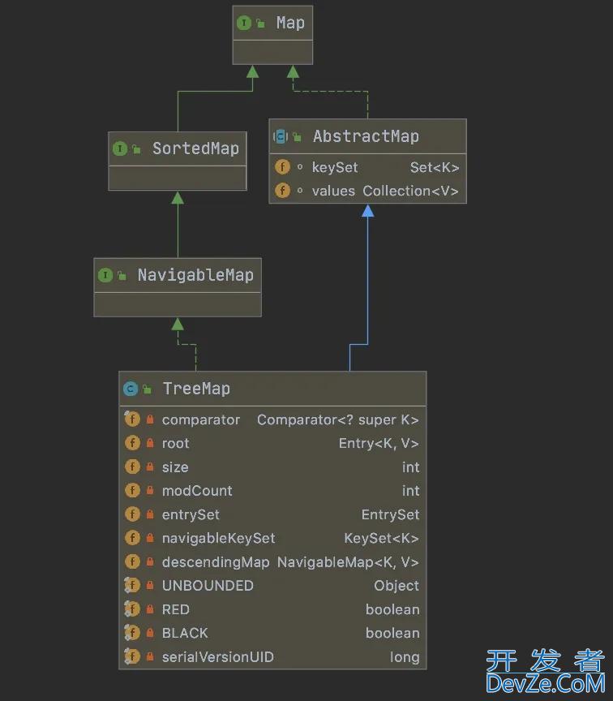Select the keySet field name
Image resolution: width=613 pixels, height=701 pixels.
tap(335, 168)
